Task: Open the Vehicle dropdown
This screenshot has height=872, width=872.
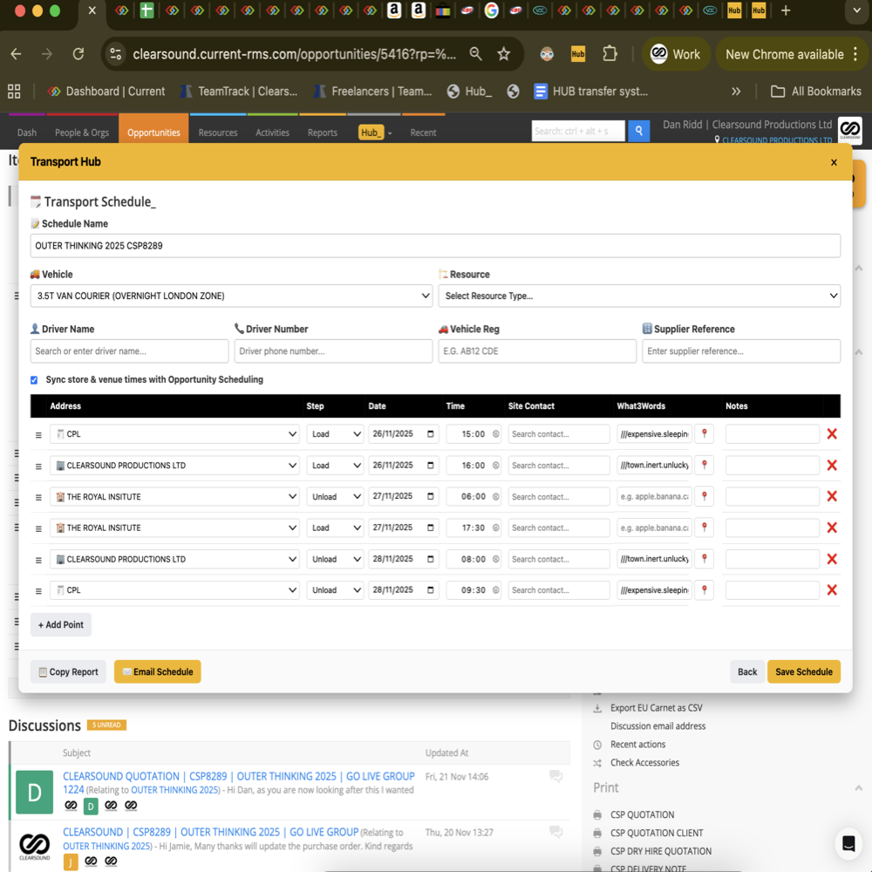Action: tap(231, 296)
